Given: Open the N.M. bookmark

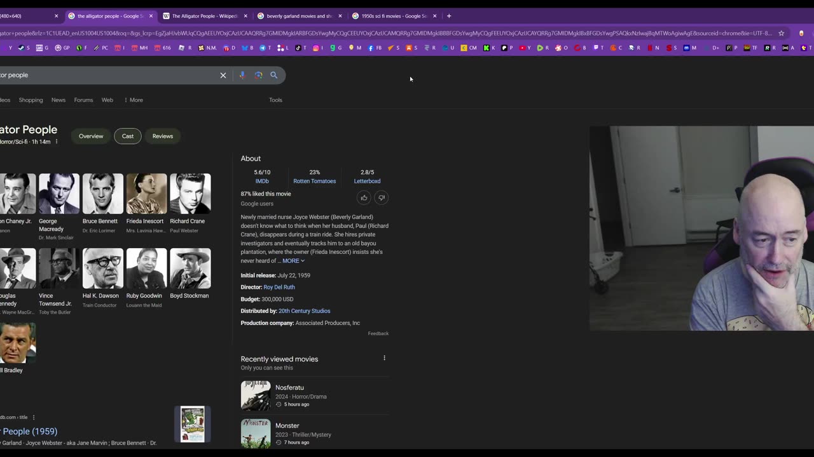Looking at the screenshot, I should tap(208, 48).
